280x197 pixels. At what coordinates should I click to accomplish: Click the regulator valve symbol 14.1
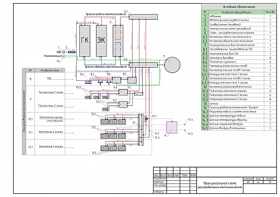click(146, 118)
